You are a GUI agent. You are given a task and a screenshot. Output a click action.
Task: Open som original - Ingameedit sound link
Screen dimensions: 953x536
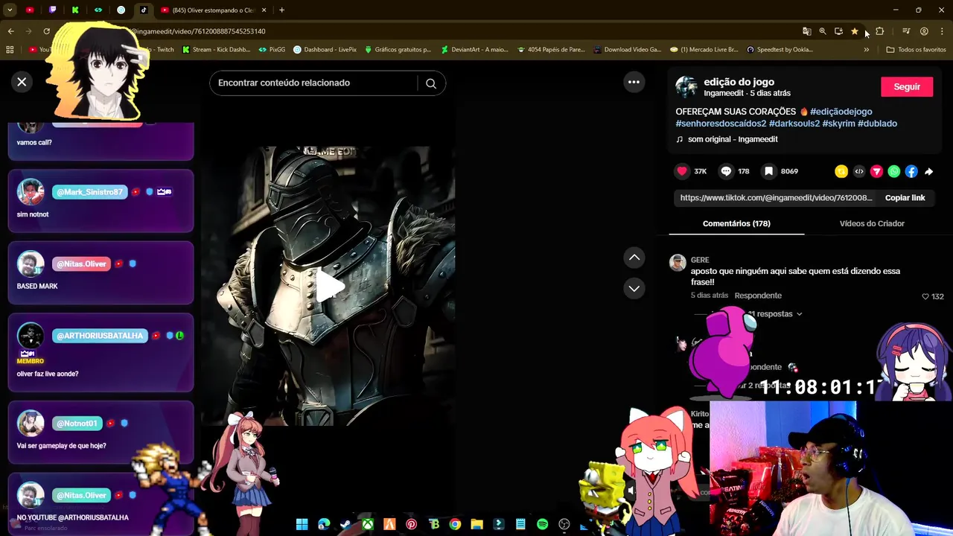(733, 139)
